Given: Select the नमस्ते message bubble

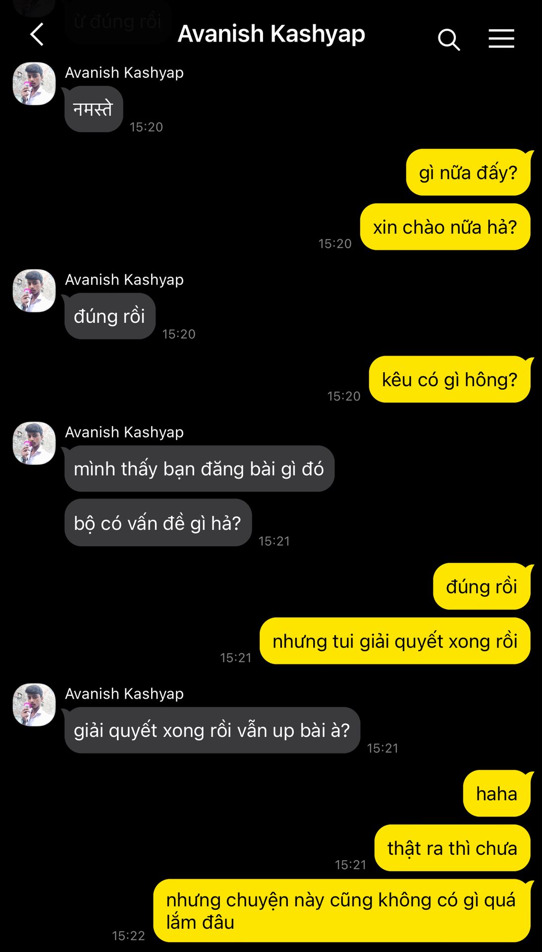Looking at the screenshot, I should 94,109.
